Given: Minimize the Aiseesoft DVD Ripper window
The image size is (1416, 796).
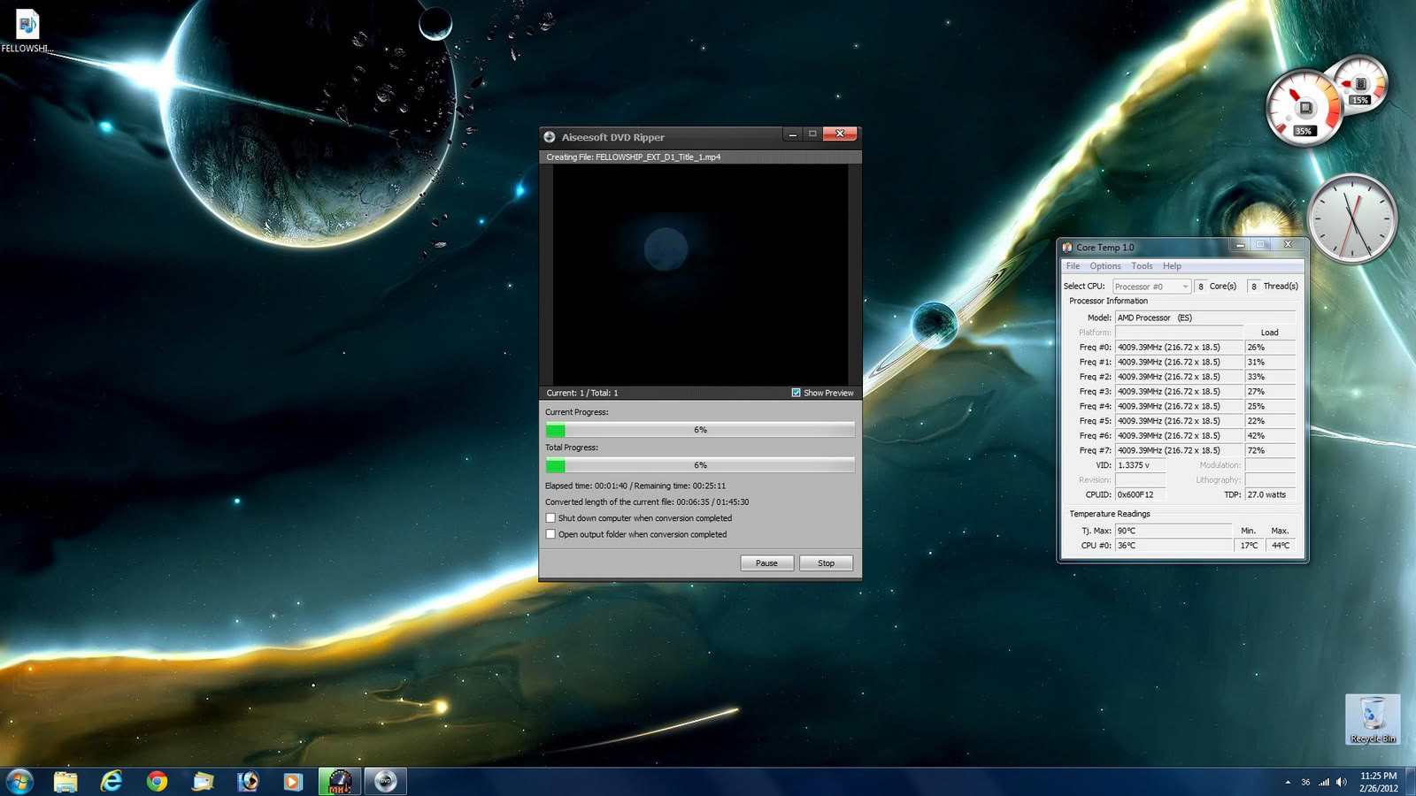Looking at the screenshot, I should coord(793,134).
